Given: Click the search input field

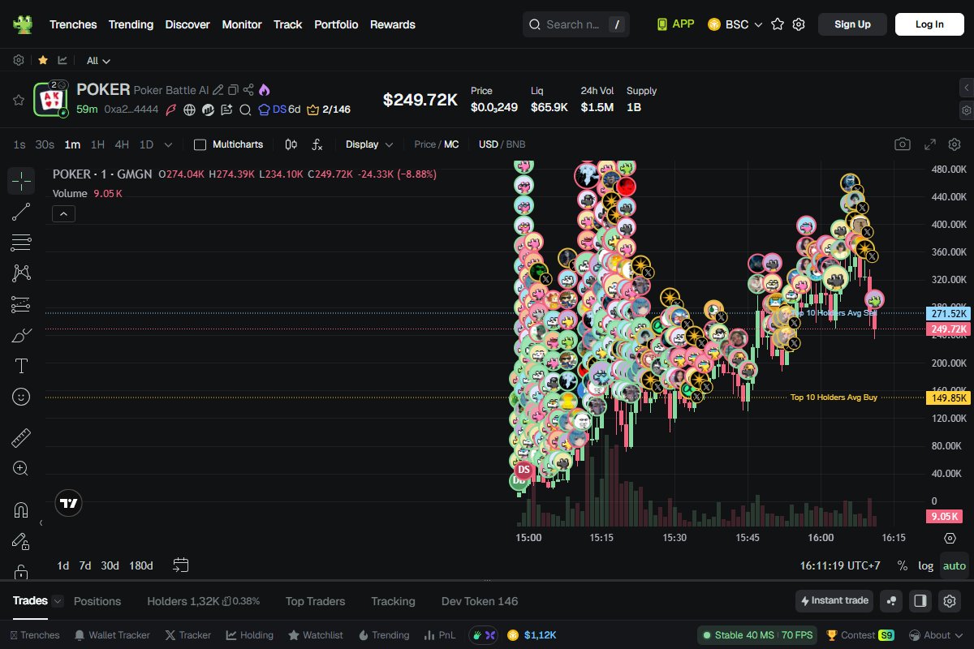Looking at the screenshot, I should pos(573,24).
